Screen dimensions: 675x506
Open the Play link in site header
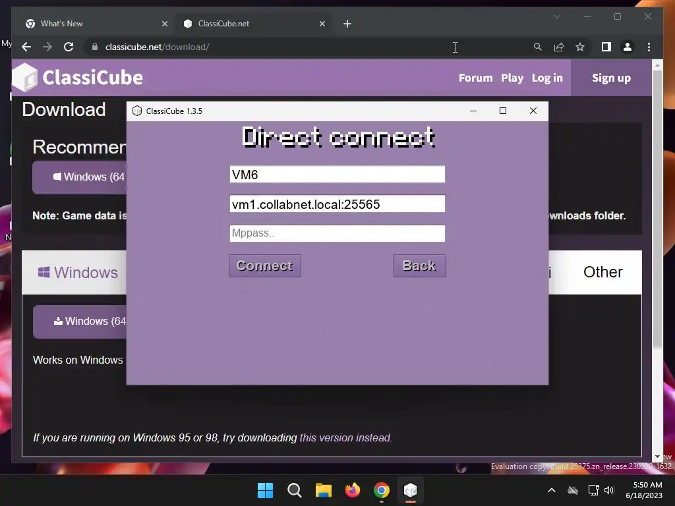click(512, 78)
